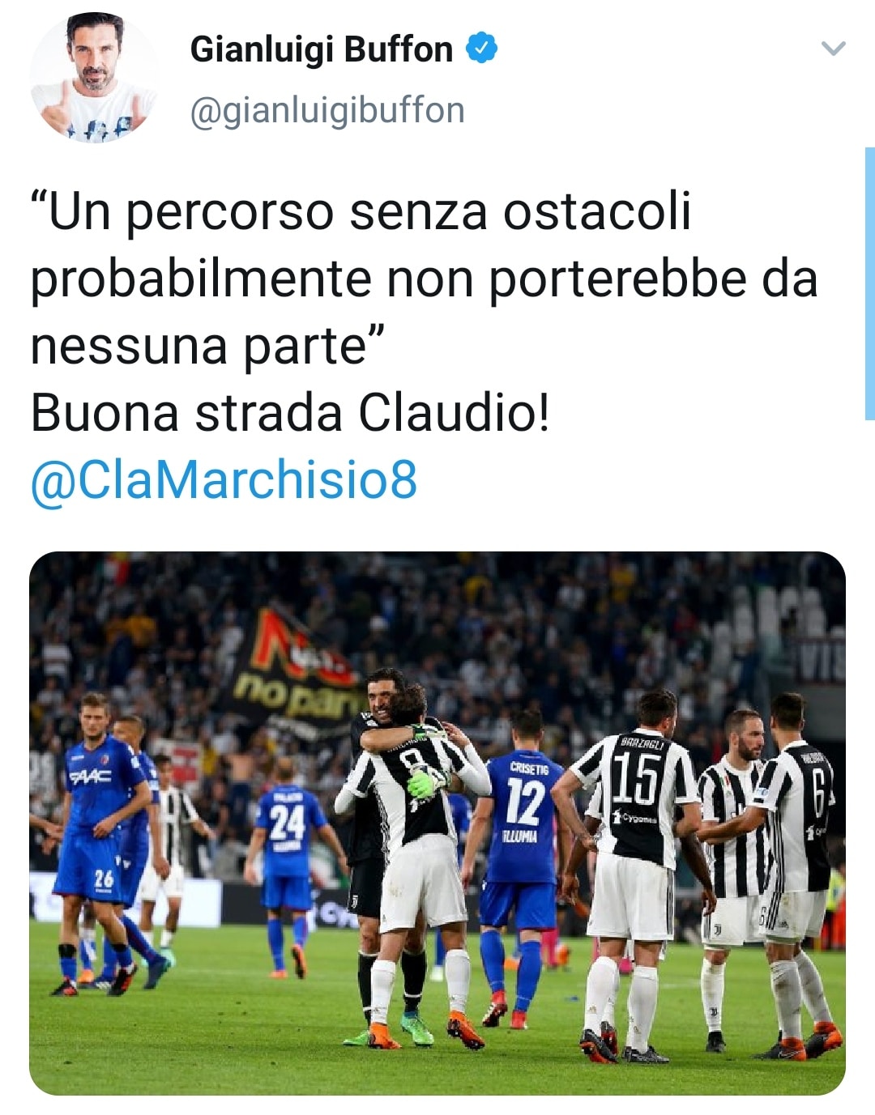Viewport: 875px width, 1115px height.
Task: Open the @ClaMarchisio8 mention link
Action: [224, 480]
